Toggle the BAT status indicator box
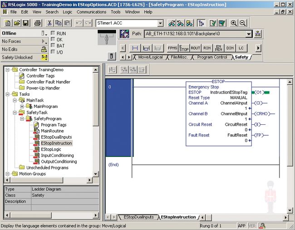The height and width of the screenshot is (230, 295). [53, 46]
